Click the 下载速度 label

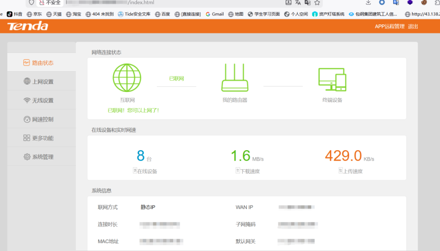pyautogui.click(x=250, y=171)
